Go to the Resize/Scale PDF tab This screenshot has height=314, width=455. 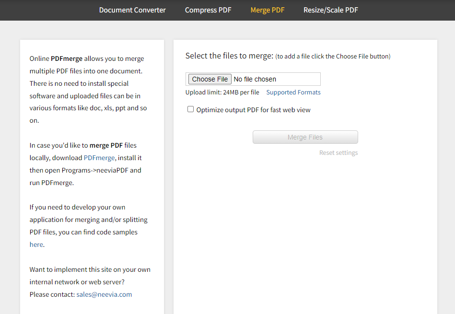tap(330, 10)
